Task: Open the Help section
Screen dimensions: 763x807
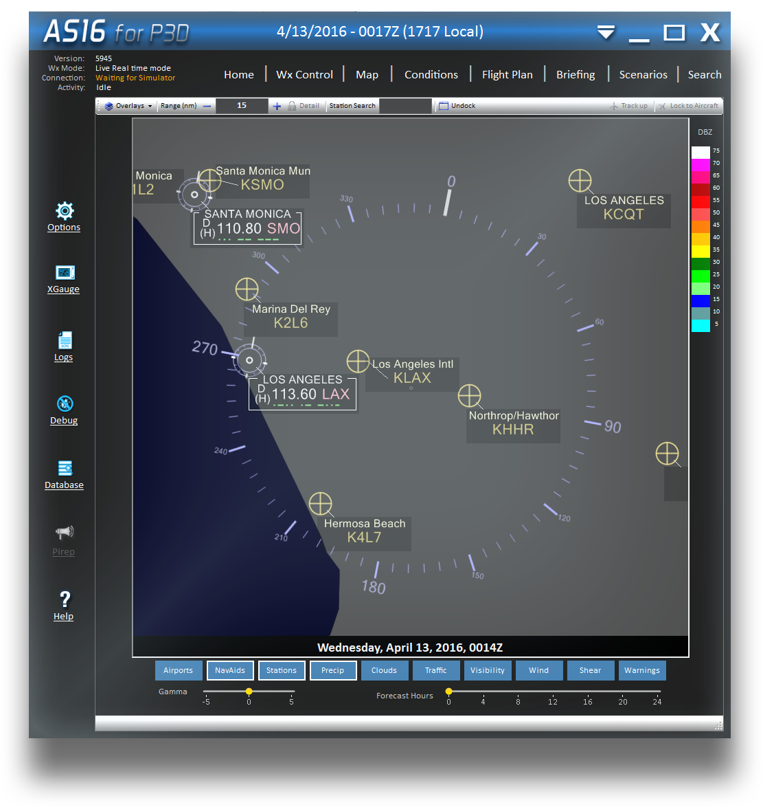Action: coord(63,603)
